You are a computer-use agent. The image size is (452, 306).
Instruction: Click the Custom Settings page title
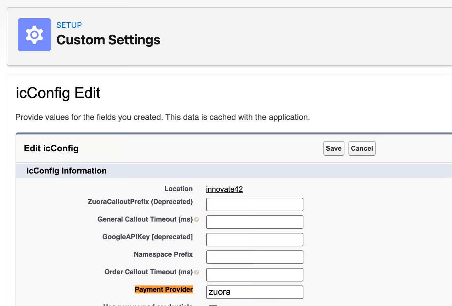pos(109,40)
